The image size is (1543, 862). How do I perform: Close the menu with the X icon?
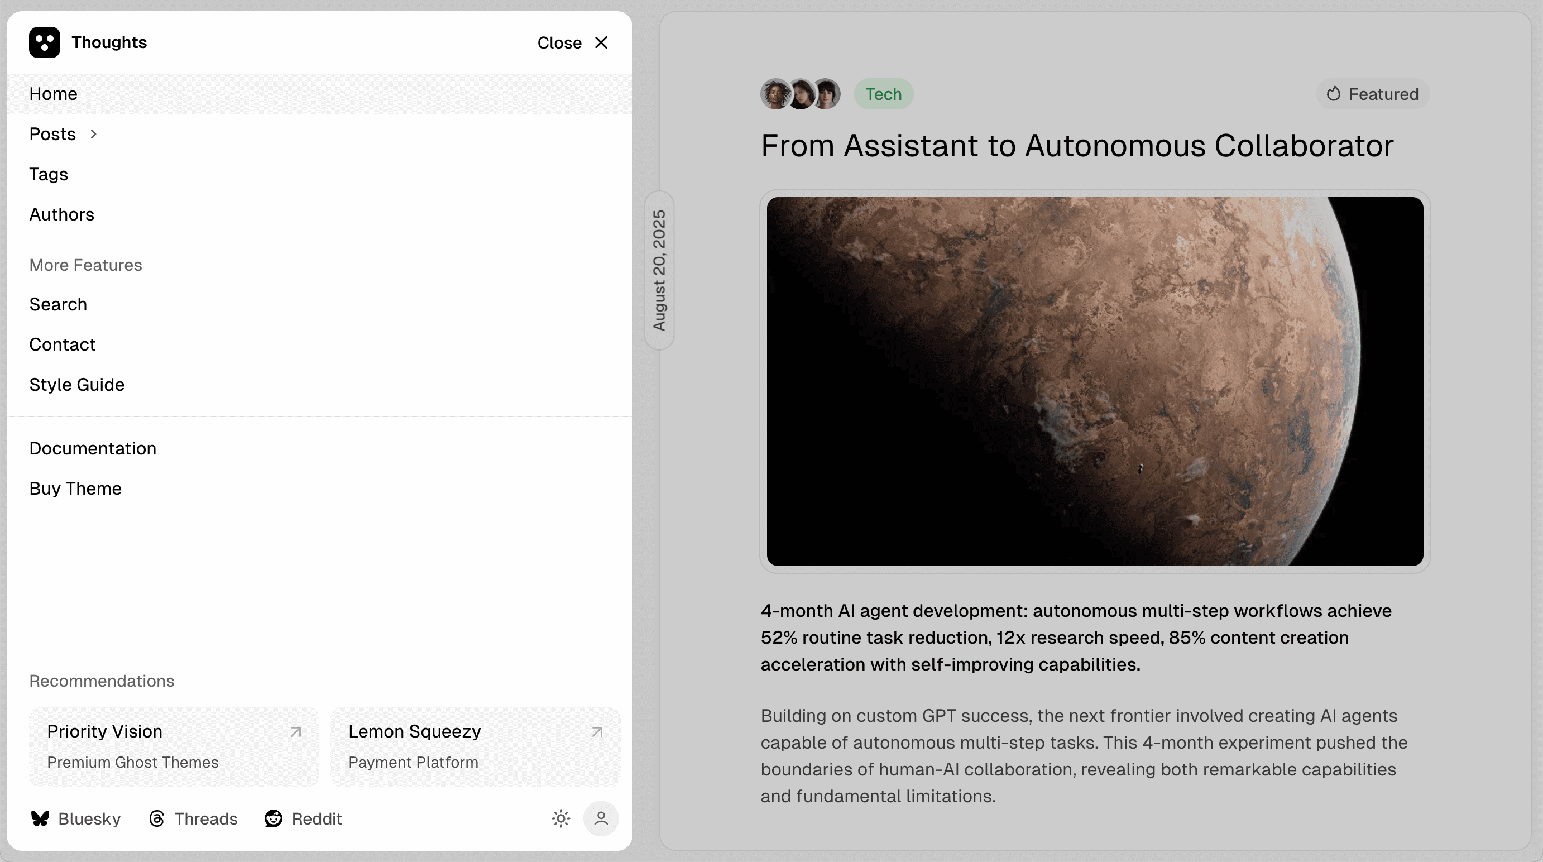[x=601, y=42]
